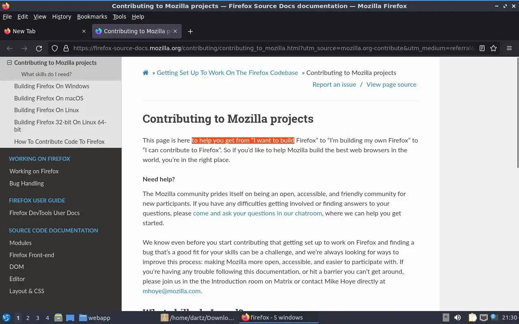Click the taskbar clock showing 21:30
Screen dimensions: 519x324
pos(509,318)
